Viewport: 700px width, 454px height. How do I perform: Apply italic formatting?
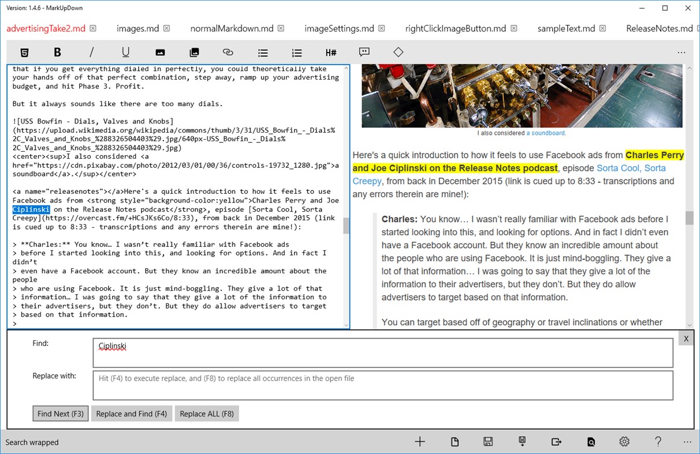[x=91, y=52]
